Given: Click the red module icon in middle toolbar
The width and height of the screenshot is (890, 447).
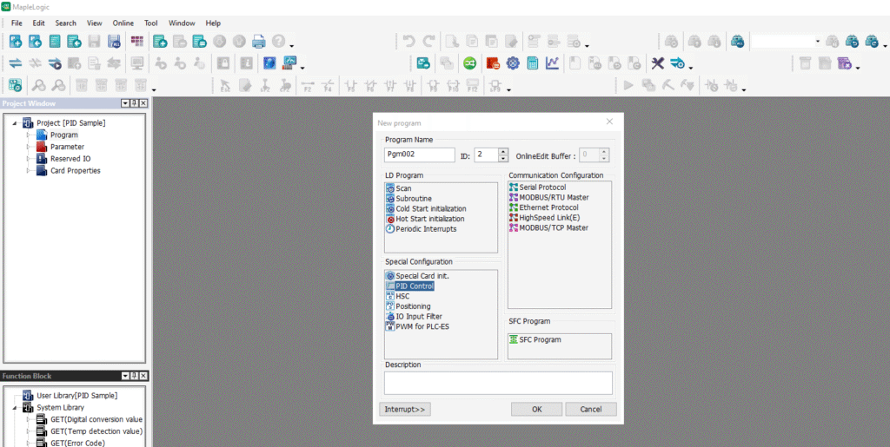Looking at the screenshot, I should pos(493,62).
